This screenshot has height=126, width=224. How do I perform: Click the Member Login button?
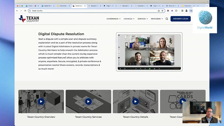[x=180, y=19]
